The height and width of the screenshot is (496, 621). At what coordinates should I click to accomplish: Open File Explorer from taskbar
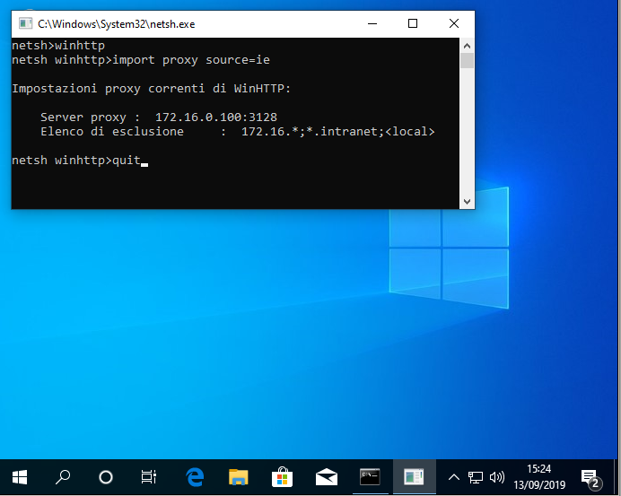(238, 477)
